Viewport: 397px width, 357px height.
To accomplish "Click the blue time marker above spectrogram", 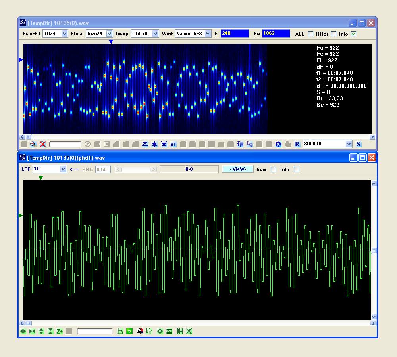I will (x=111, y=42).
